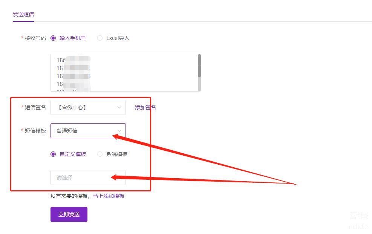The image size is (372, 234).
Task: Click the 没有需要的模板 hint text
Action: (x=70, y=196)
